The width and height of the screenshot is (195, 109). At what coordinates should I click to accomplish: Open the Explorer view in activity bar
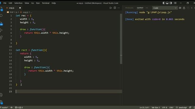[1, 9]
